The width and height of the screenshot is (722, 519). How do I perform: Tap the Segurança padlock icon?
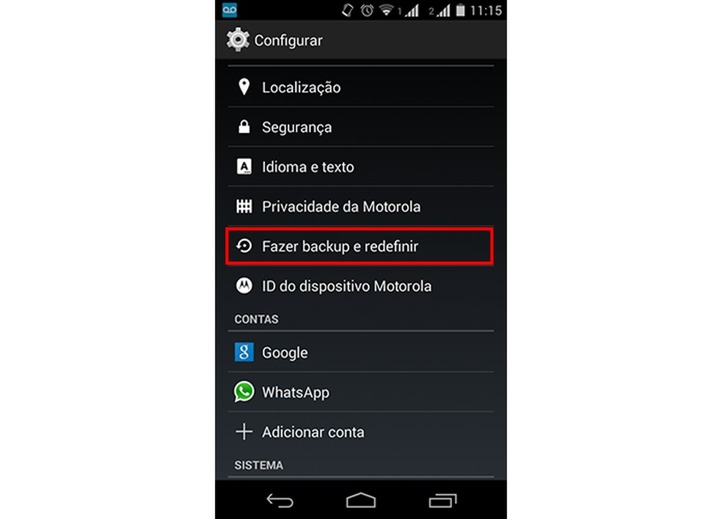tap(244, 127)
